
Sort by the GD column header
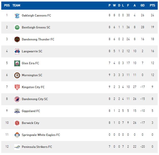(x=142, y=5)
